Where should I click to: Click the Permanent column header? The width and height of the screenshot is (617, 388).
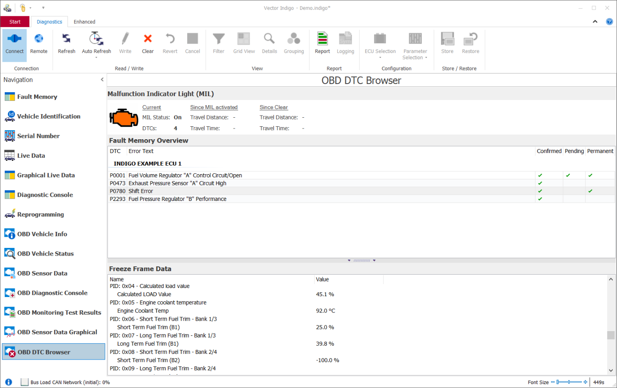[x=600, y=151]
